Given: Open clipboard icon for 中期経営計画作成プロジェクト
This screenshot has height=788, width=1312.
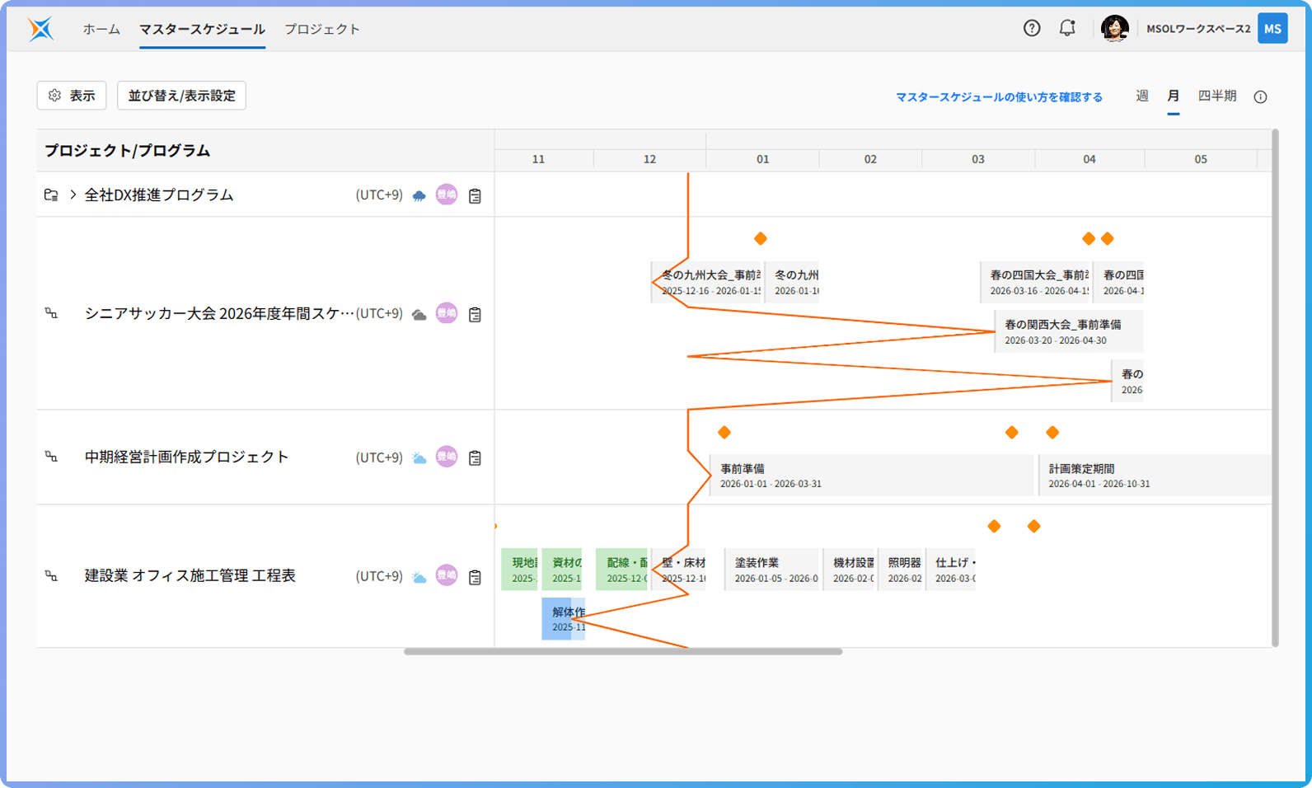Looking at the screenshot, I should (x=475, y=458).
